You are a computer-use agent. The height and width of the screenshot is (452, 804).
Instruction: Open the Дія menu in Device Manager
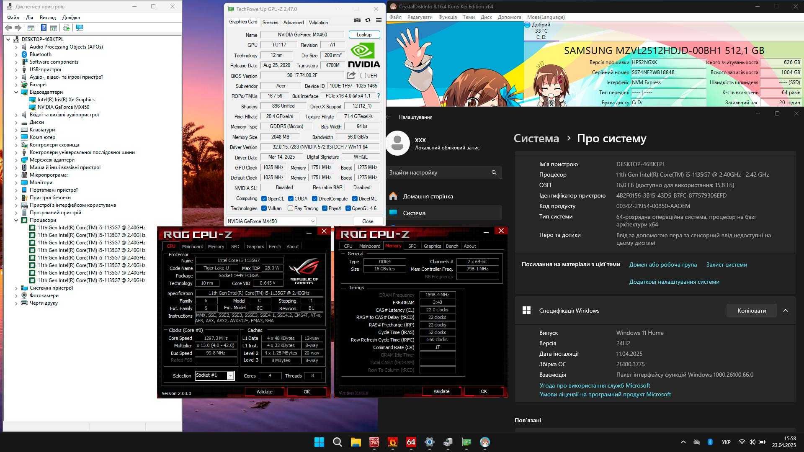(x=29, y=18)
